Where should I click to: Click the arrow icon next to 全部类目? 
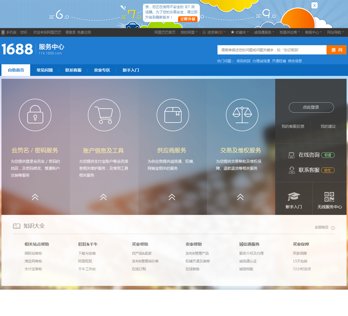pyautogui.click(x=333, y=228)
